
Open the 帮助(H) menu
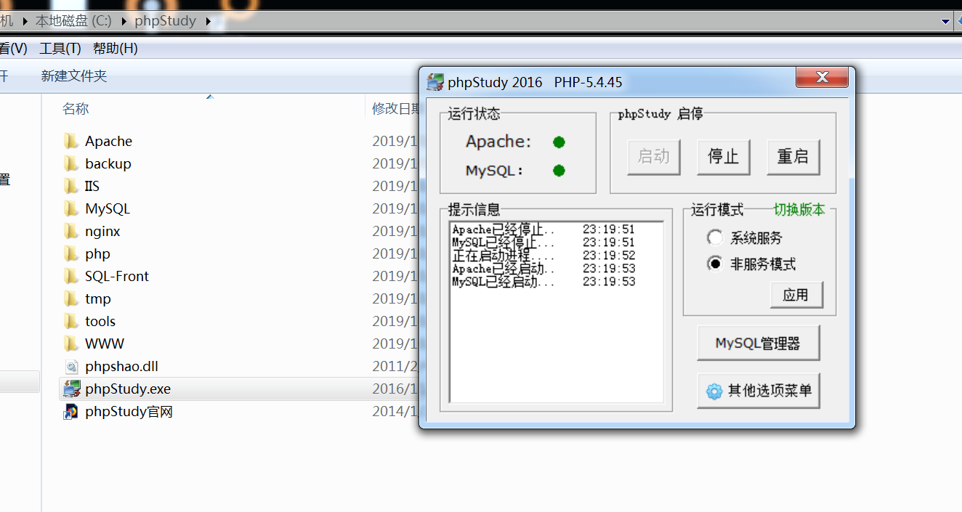click(x=116, y=49)
